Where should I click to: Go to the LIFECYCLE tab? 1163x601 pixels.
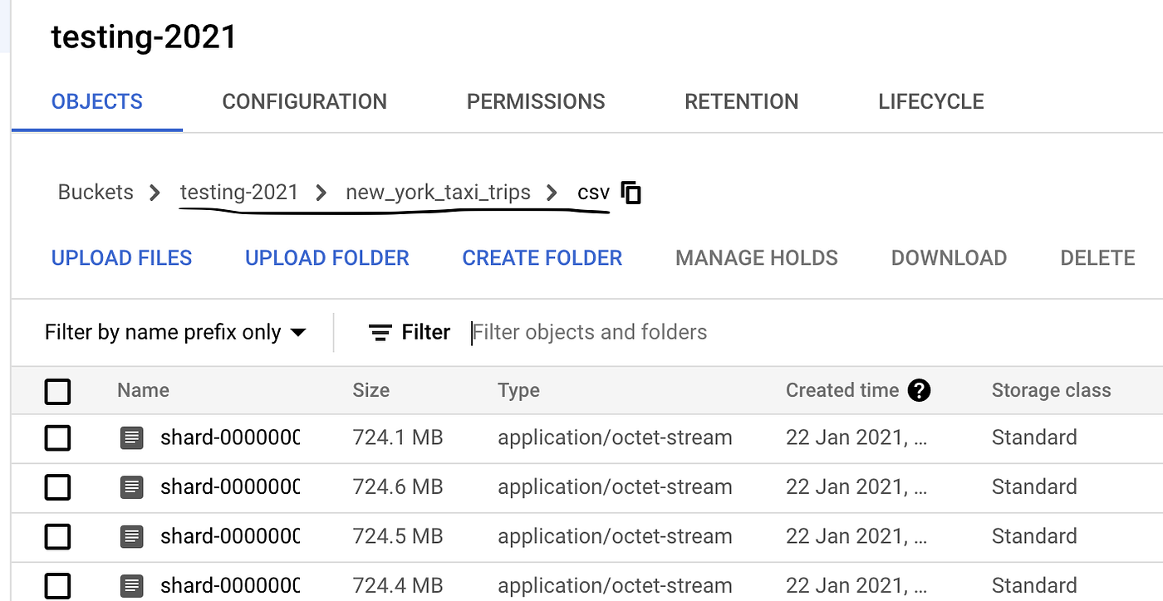[x=930, y=101]
